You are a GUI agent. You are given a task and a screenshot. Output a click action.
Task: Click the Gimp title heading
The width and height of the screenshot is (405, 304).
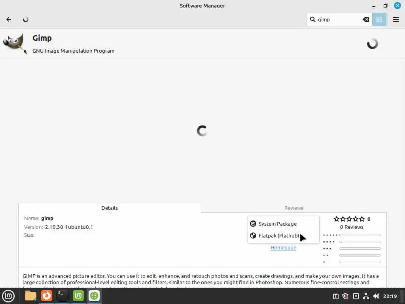point(42,38)
